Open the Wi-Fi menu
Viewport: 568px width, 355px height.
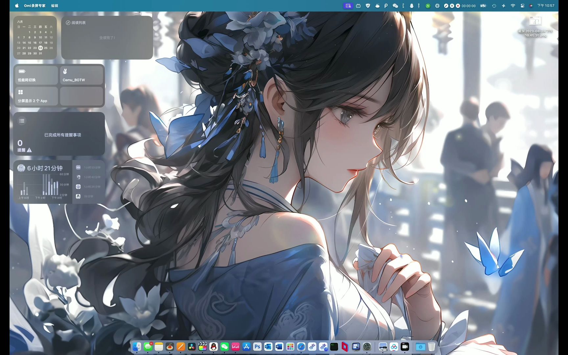(513, 6)
